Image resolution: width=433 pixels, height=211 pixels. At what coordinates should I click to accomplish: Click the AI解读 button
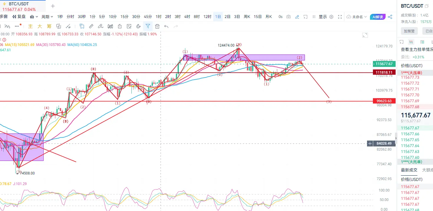pyautogui.click(x=378, y=17)
